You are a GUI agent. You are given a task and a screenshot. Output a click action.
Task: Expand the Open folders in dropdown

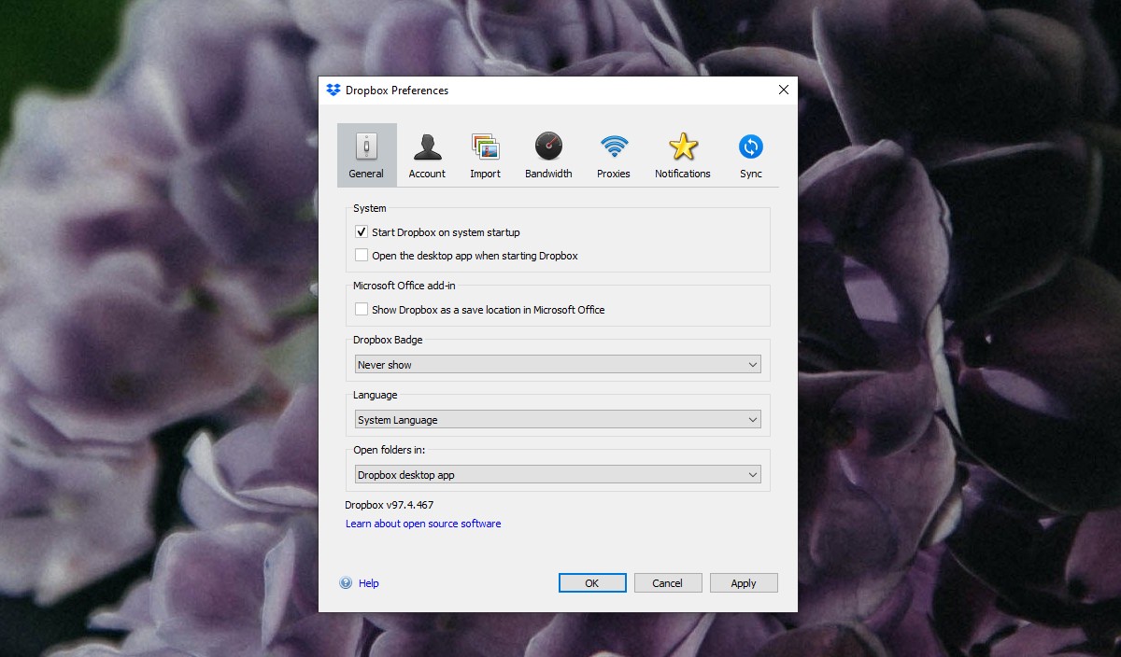click(558, 475)
